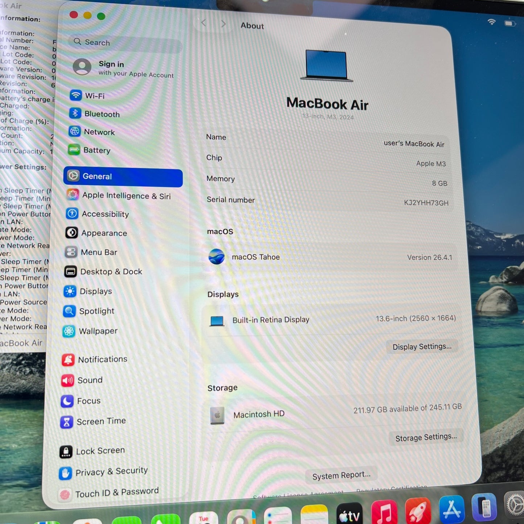Select General in the sidebar
The image size is (524, 524).
pyautogui.click(x=123, y=177)
